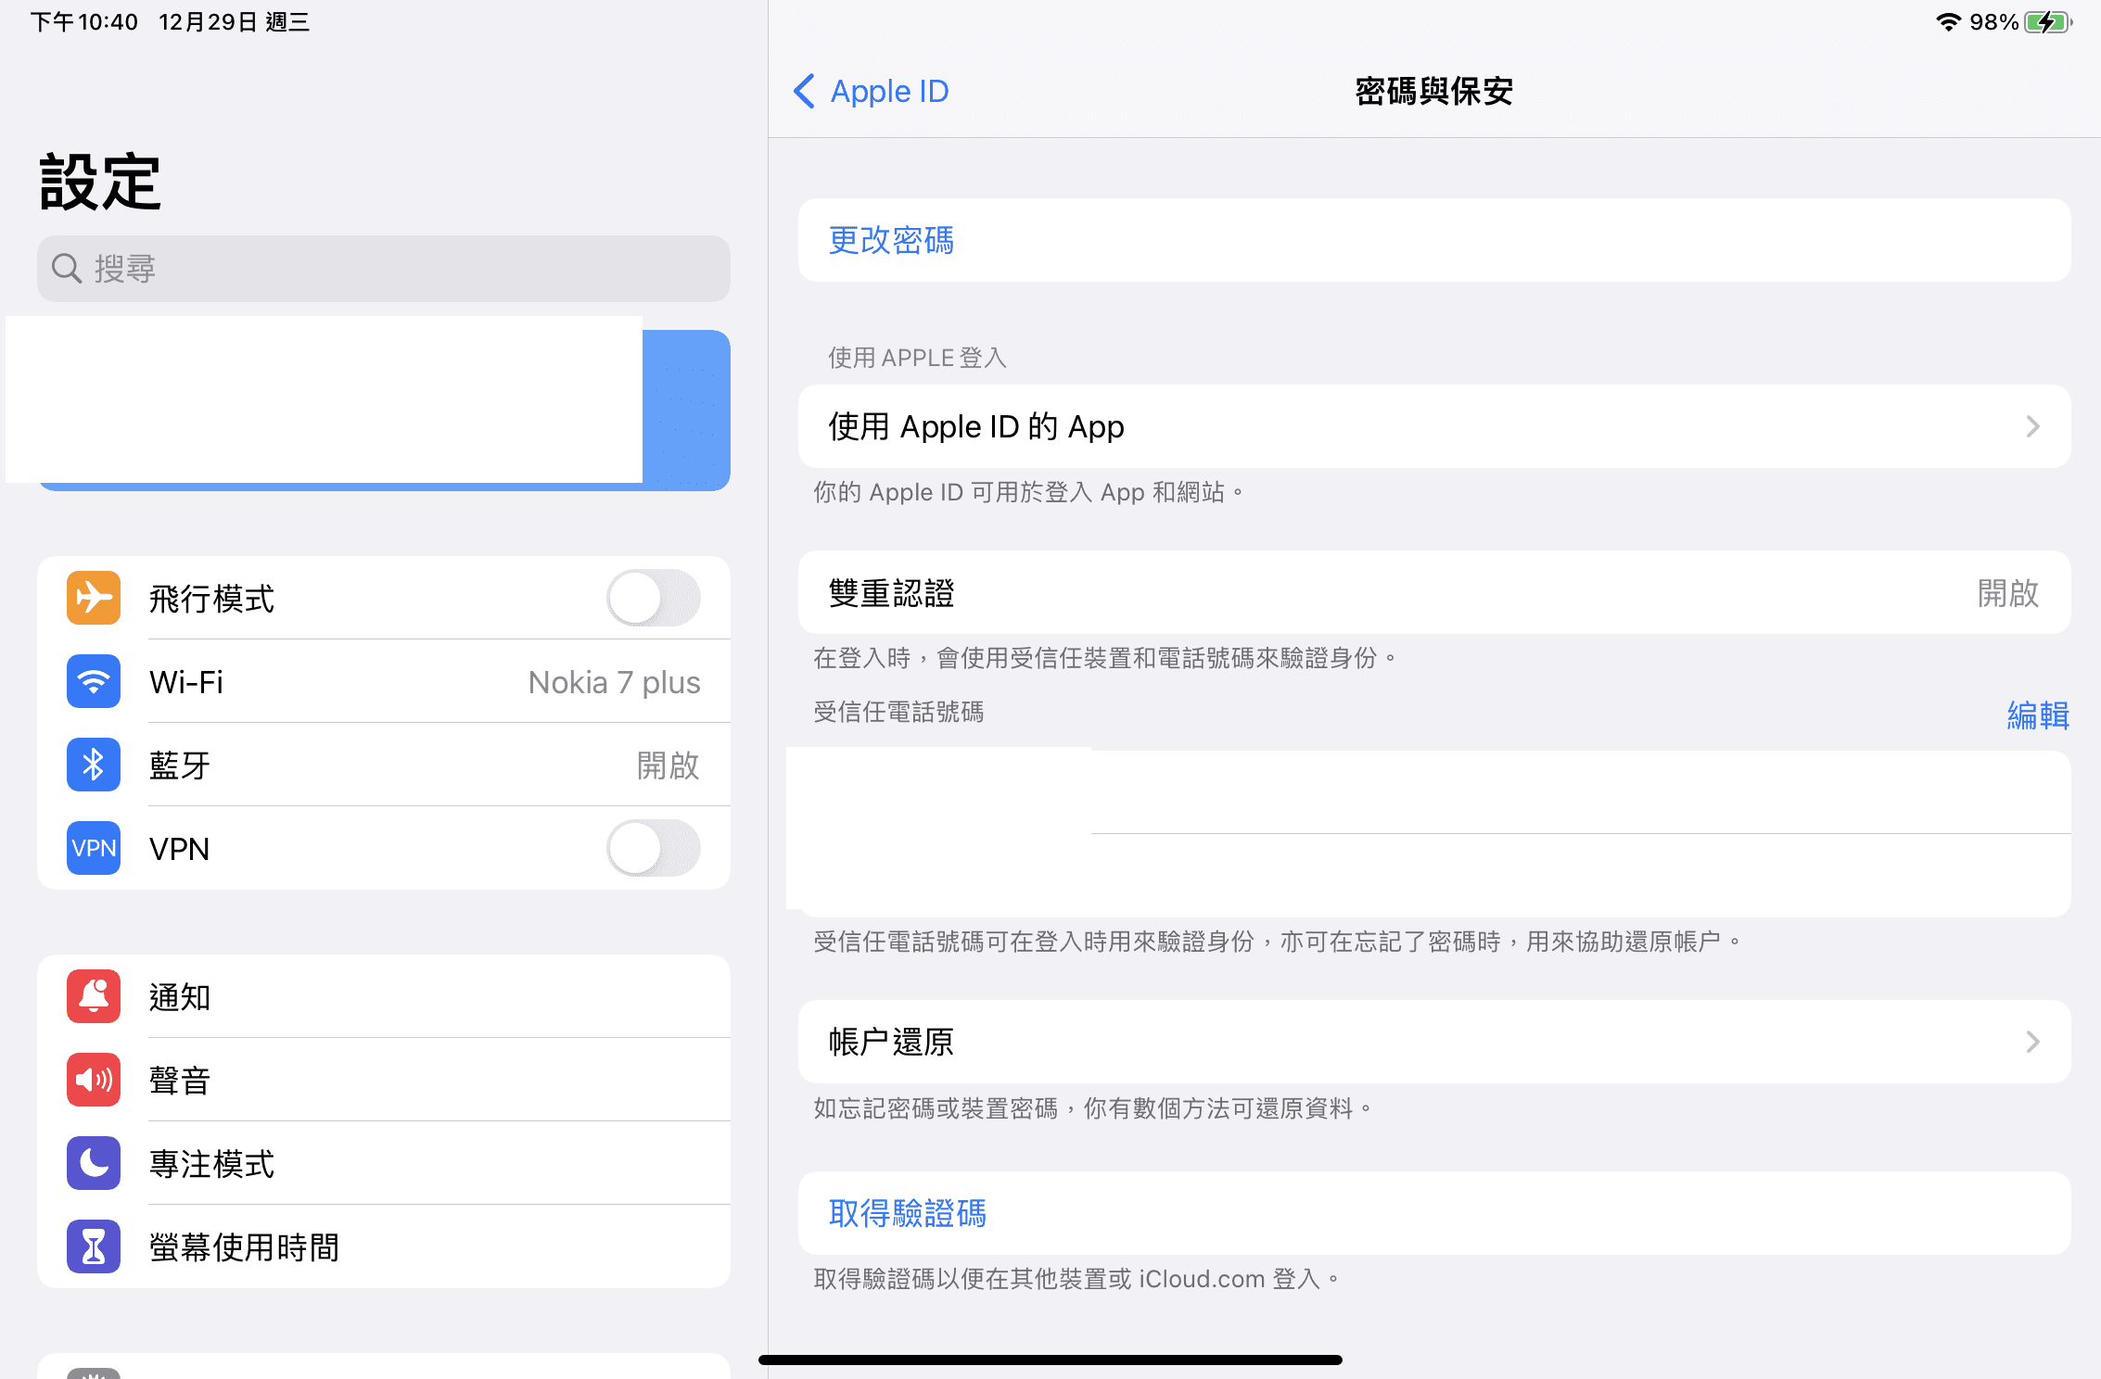Tap the 受信任電話號碼 label
This screenshot has height=1379, width=2101.
coord(898,712)
